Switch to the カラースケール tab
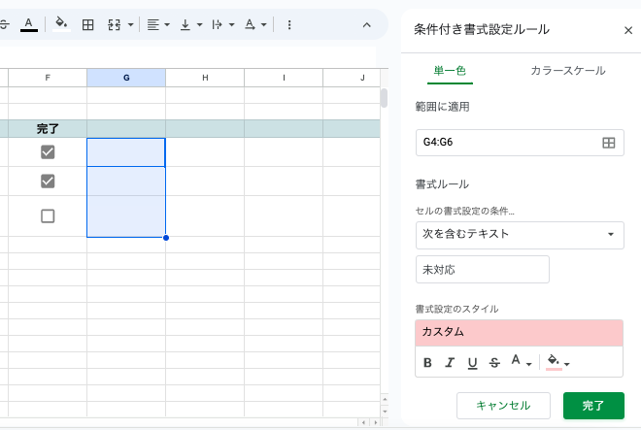Screen dimensions: 641x430 pos(567,71)
